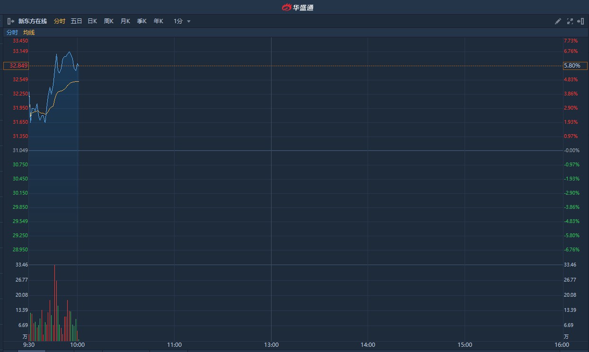The image size is (589, 352).
Task: Click the 5.80% change label
Action: pos(575,66)
